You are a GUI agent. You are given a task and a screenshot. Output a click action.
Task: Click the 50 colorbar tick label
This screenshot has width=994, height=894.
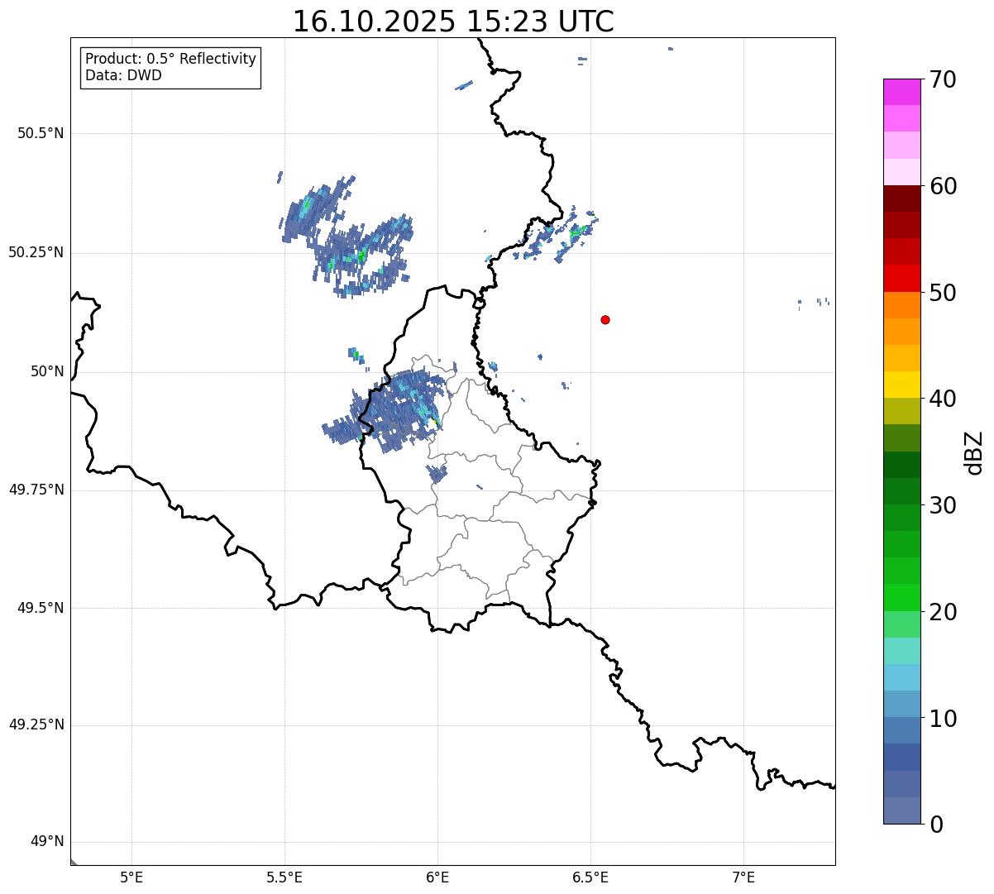point(943,293)
